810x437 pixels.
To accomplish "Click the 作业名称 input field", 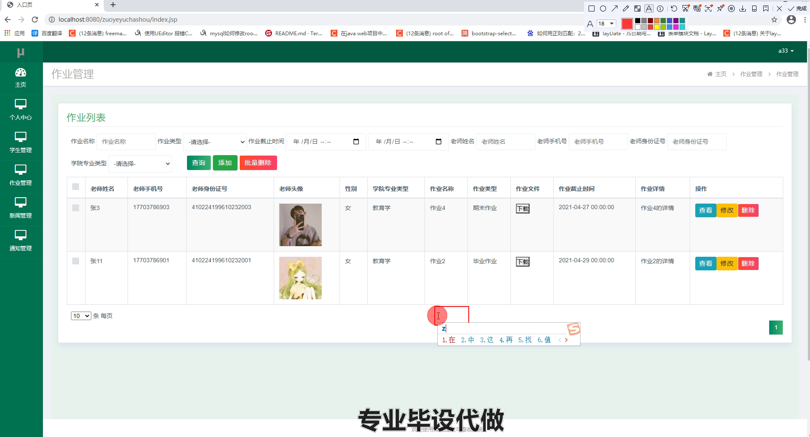I will pos(126,142).
